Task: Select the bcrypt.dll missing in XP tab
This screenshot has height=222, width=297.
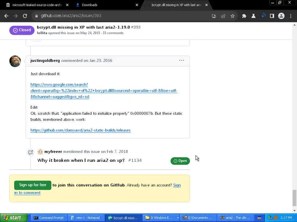Action: coord(176,5)
